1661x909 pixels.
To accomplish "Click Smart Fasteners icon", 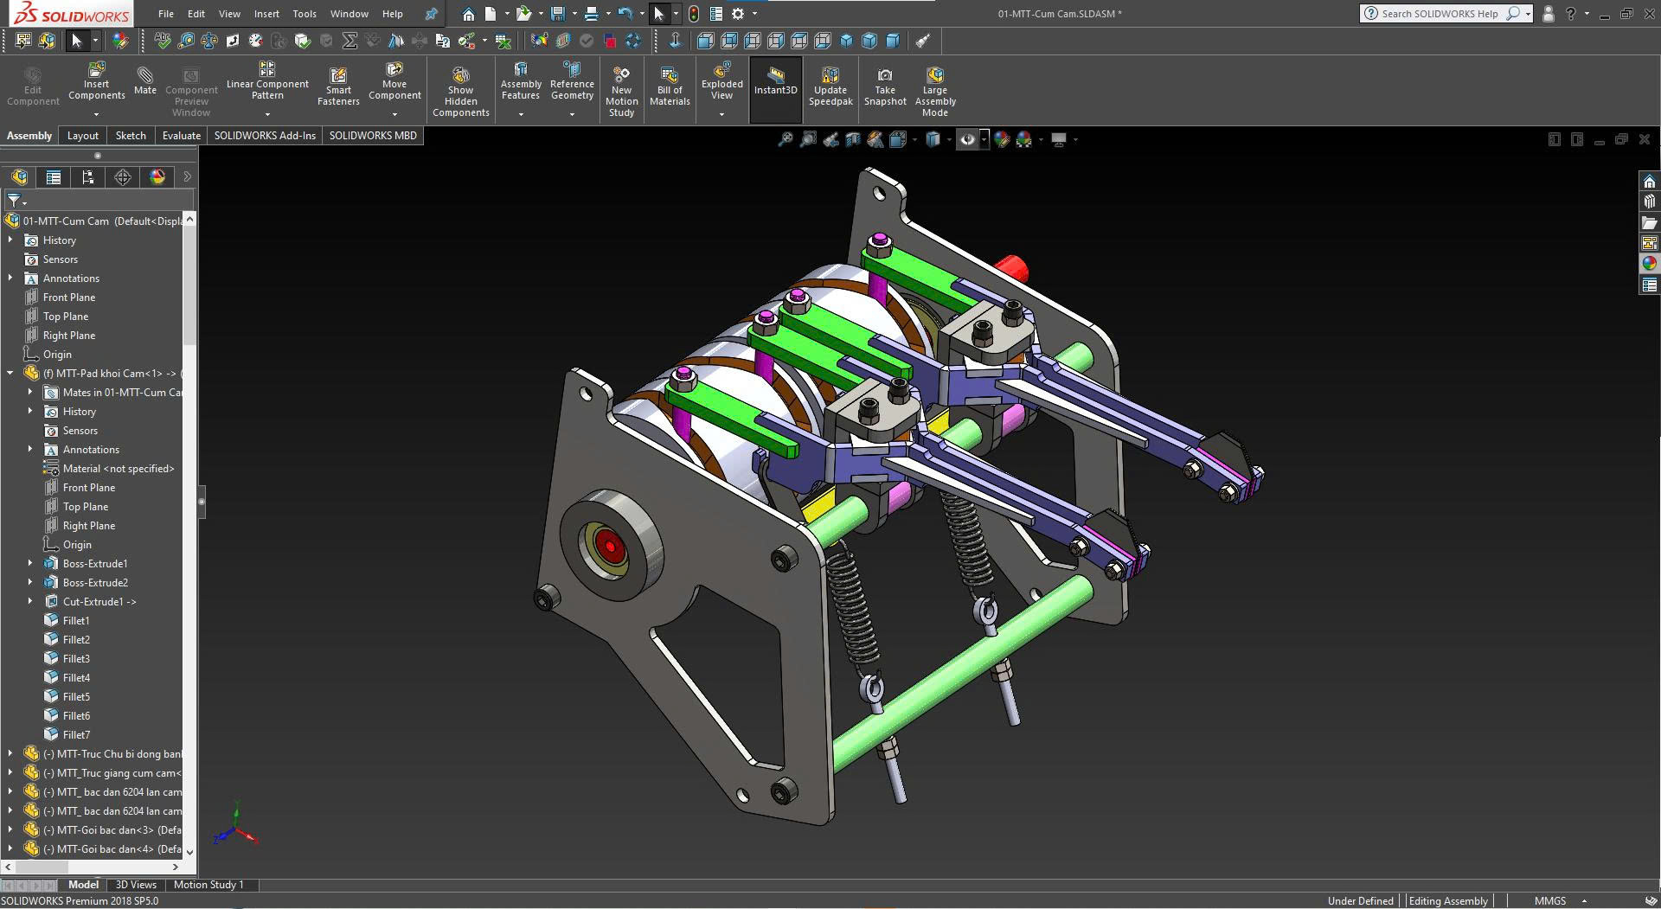I will [x=338, y=86].
